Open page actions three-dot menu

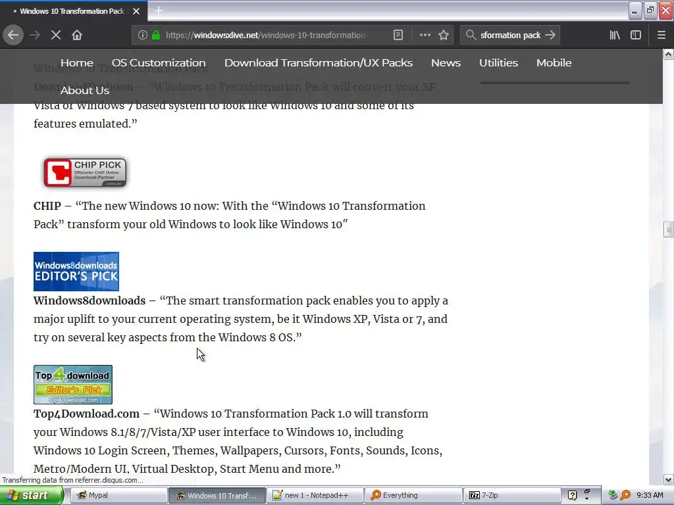[x=425, y=35]
